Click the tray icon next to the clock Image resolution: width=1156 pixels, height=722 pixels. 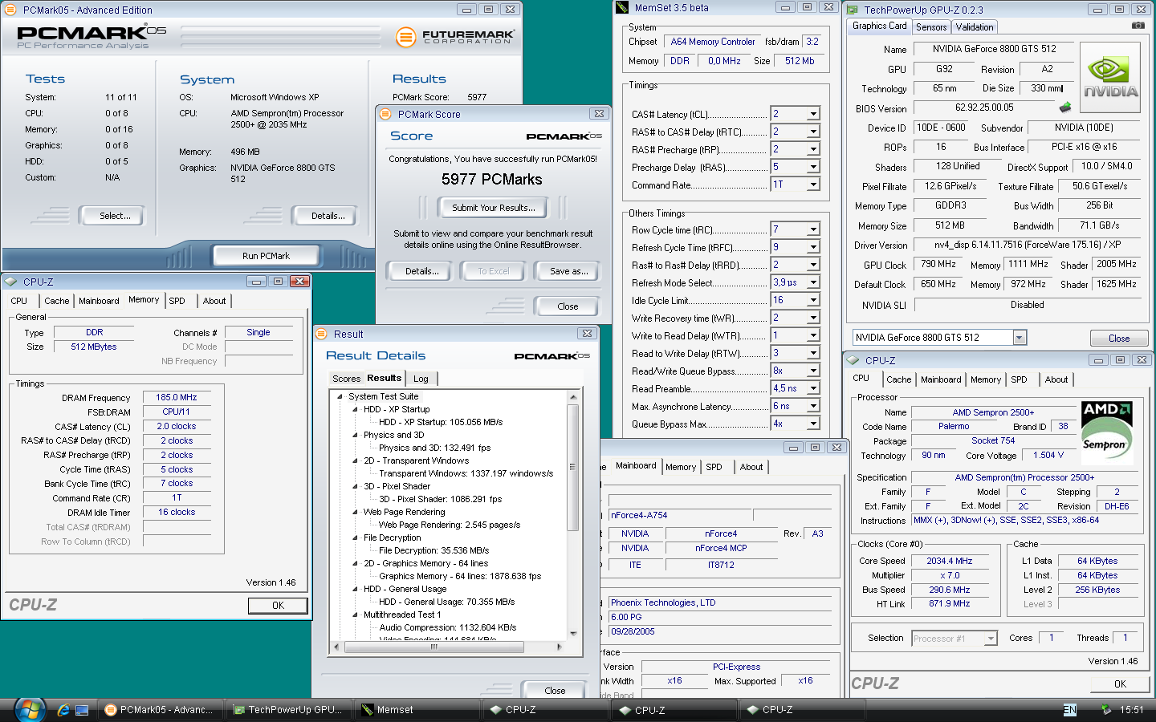pos(1105,709)
